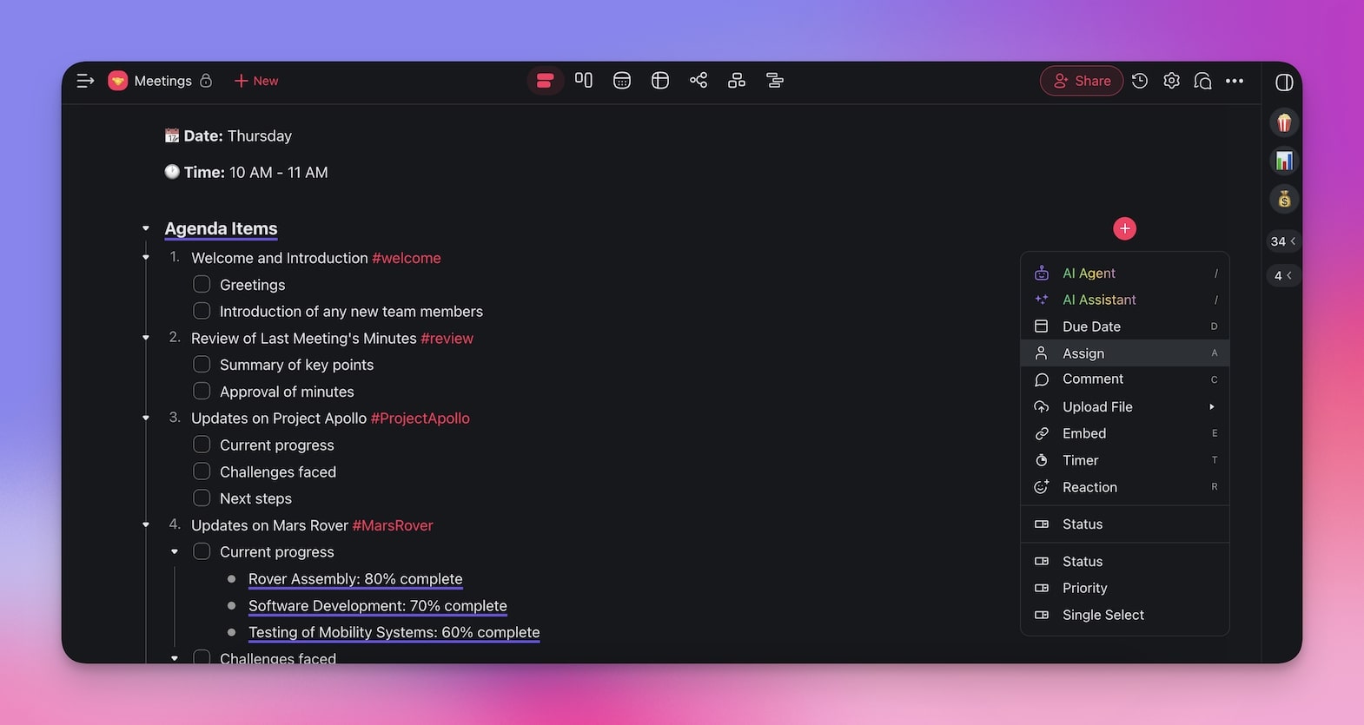This screenshot has height=725, width=1364.
Task: Open document settings gear icon
Action: (x=1171, y=81)
